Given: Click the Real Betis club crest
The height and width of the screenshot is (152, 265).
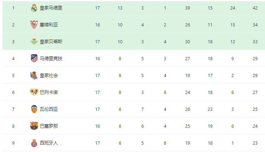Looking at the screenshot, I should (x=34, y=42).
